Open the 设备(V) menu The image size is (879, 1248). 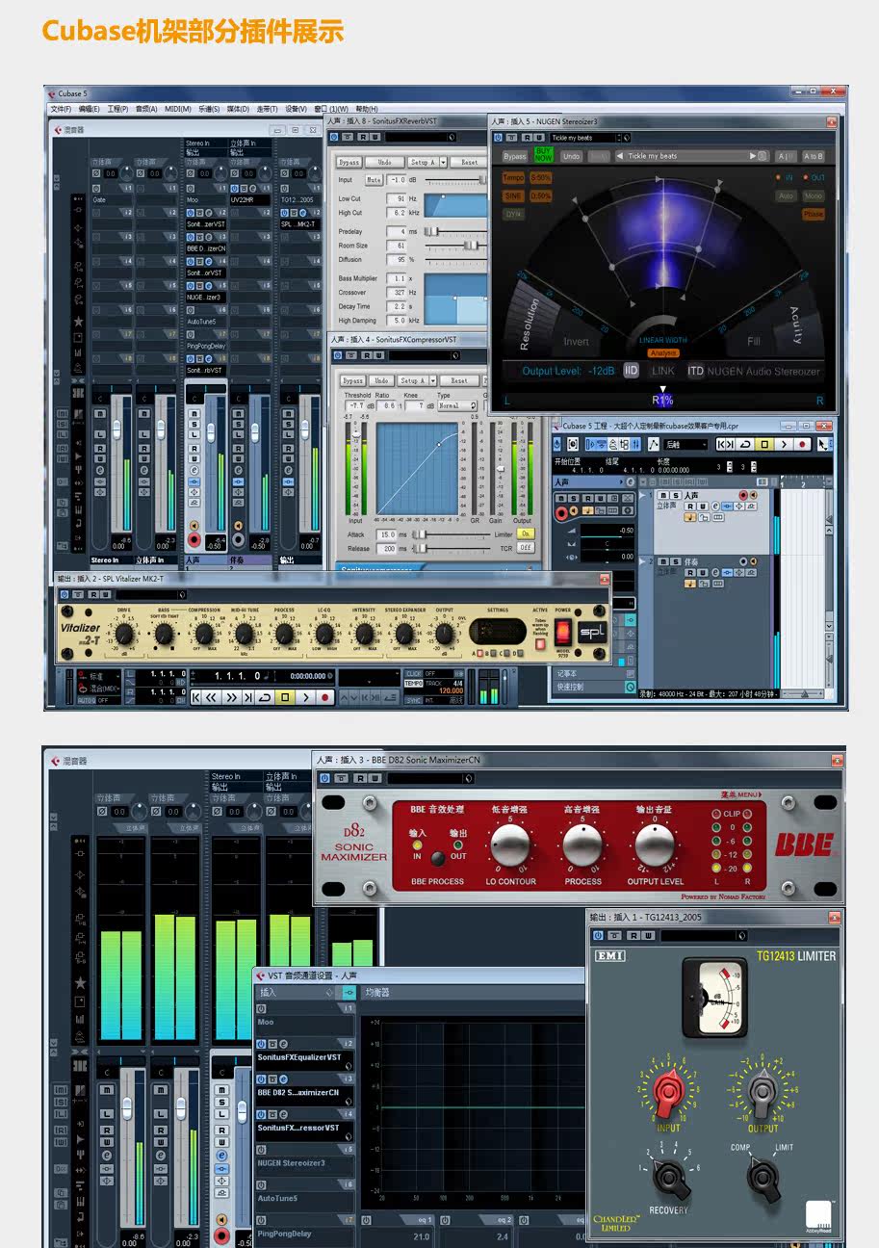296,109
